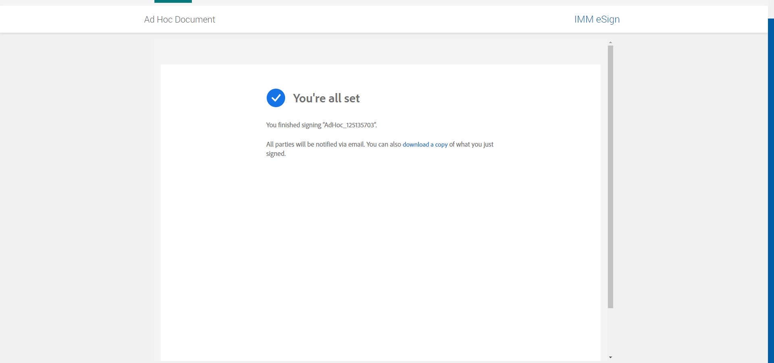Click the blue checkmark icon

276,98
